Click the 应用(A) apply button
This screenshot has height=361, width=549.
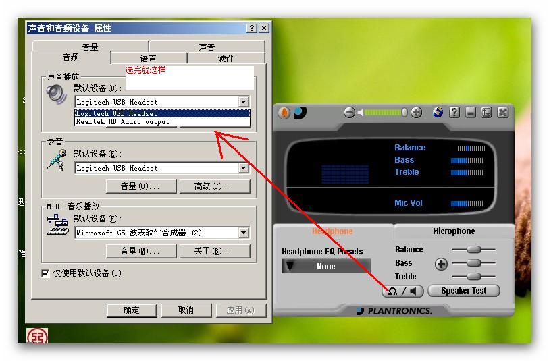241,310
